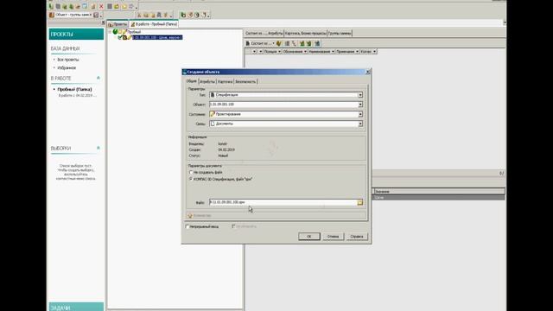Viewport: 553px width, 311px height.
Task: Open the Наименование column filter dropdown
Action: point(333,52)
